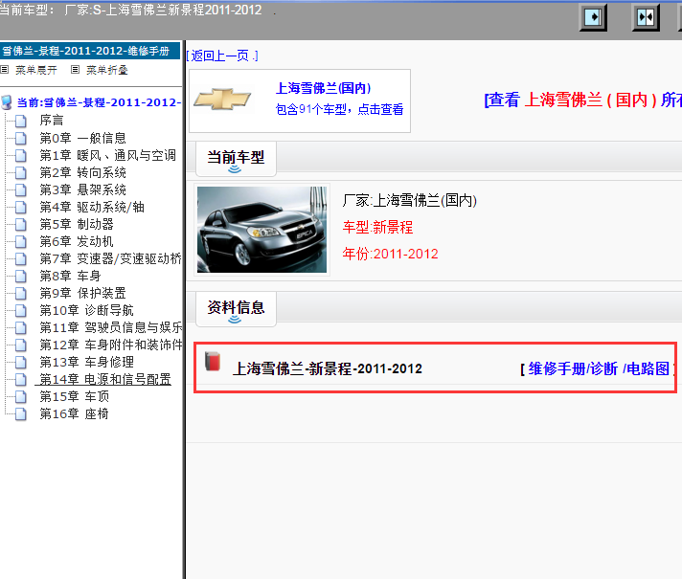
Task: Click the panel expand arrow icon in the header
Action: point(593,18)
